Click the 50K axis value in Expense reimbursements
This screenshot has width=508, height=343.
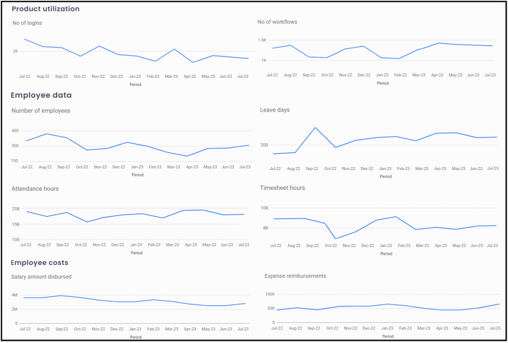point(271,308)
